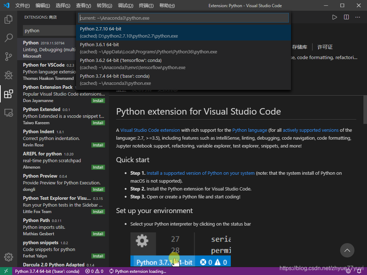Screen dimensions: 367x275
Task: Open Install a supported version of Python link
Action: pos(201,173)
